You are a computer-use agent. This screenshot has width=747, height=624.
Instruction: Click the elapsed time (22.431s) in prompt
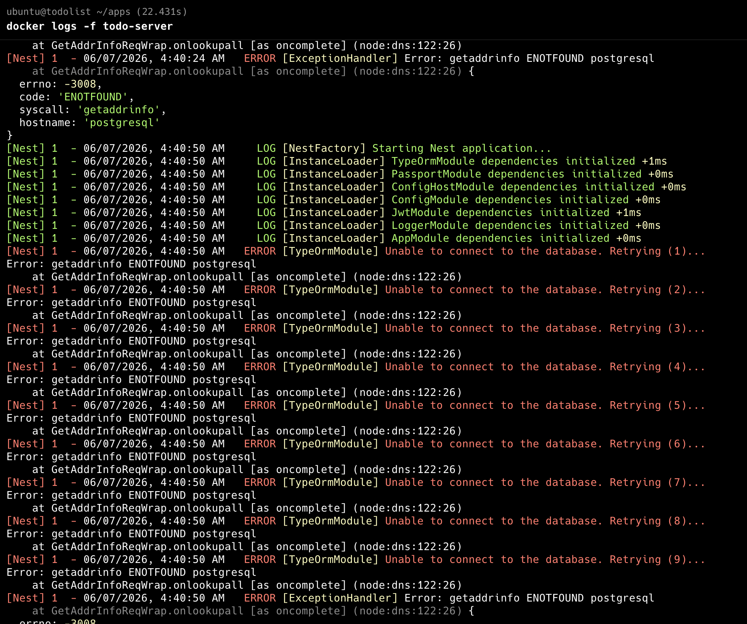[162, 12]
